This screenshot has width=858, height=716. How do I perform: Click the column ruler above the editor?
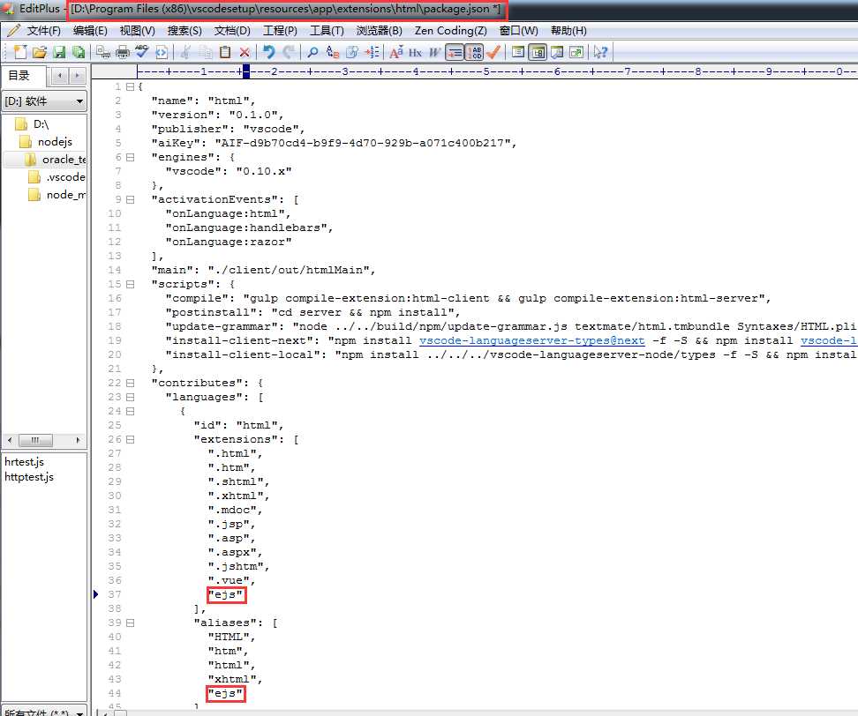497,71
